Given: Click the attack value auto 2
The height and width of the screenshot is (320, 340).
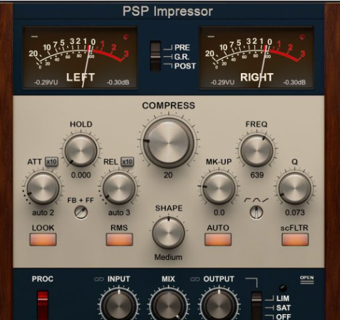Looking at the screenshot, I should click(43, 213).
